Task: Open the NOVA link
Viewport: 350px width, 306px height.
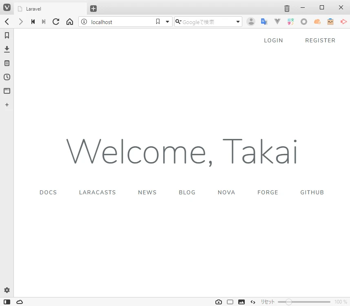Action: point(226,192)
